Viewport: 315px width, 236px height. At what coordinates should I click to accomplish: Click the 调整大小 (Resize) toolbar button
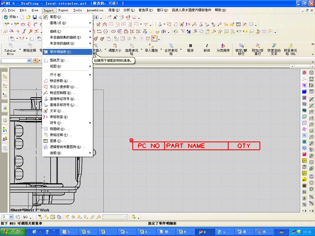(115, 48)
